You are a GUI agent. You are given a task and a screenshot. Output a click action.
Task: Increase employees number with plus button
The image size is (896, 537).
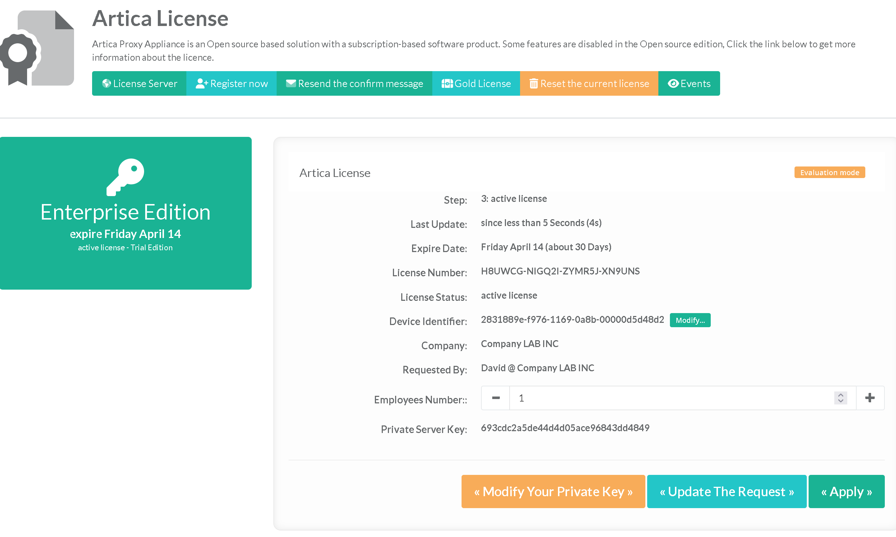[870, 398]
